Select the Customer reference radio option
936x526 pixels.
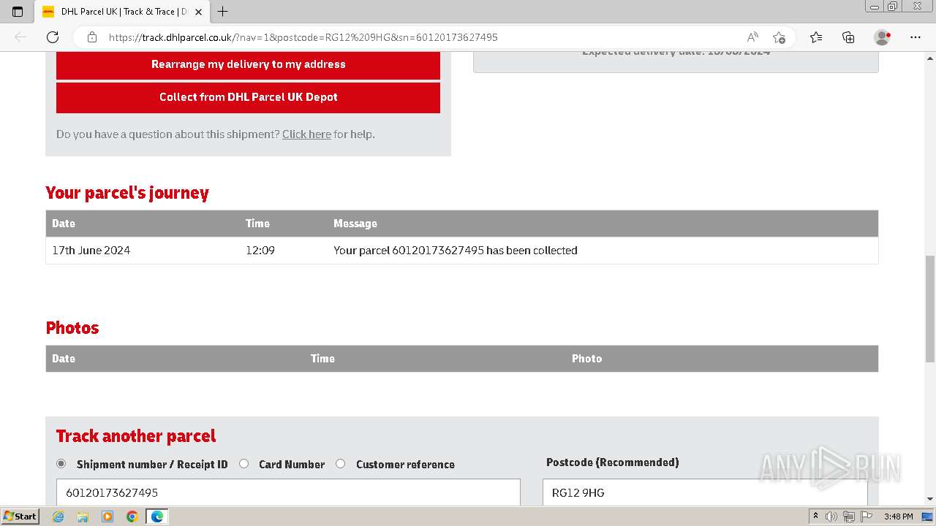341,464
